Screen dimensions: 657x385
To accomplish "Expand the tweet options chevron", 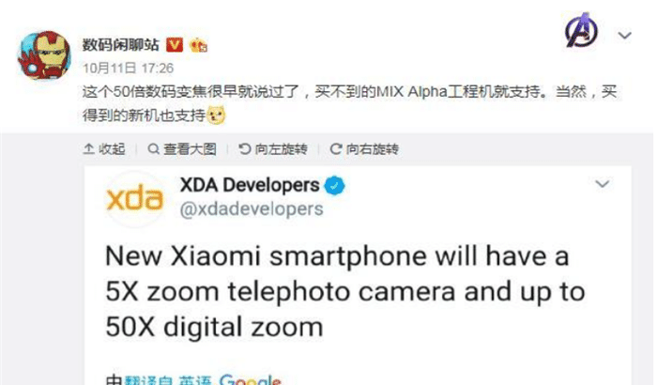I will tap(603, 184).
